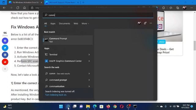Share on LinkedIn sidebar button
This screenshot has width=196, height=110.
5,55
